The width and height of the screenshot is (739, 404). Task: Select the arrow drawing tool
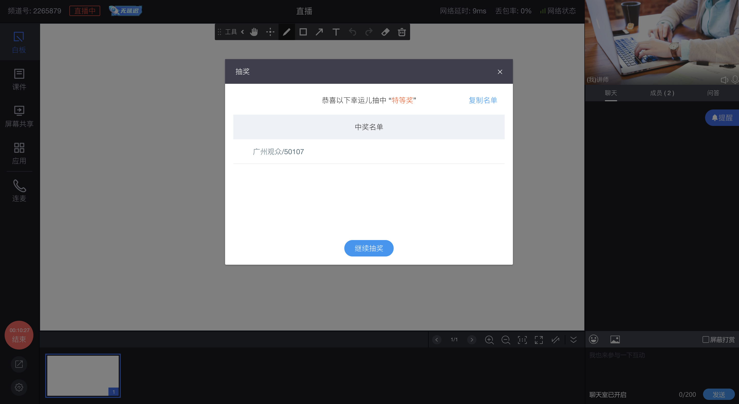click(x=319, y=32)
